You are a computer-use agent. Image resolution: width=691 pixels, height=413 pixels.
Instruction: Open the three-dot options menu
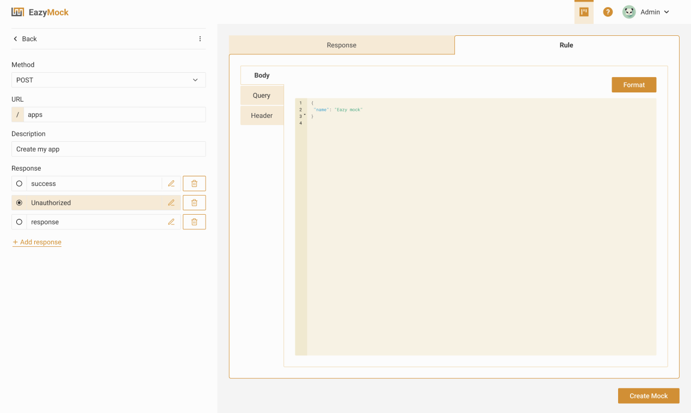pos(200,39)
